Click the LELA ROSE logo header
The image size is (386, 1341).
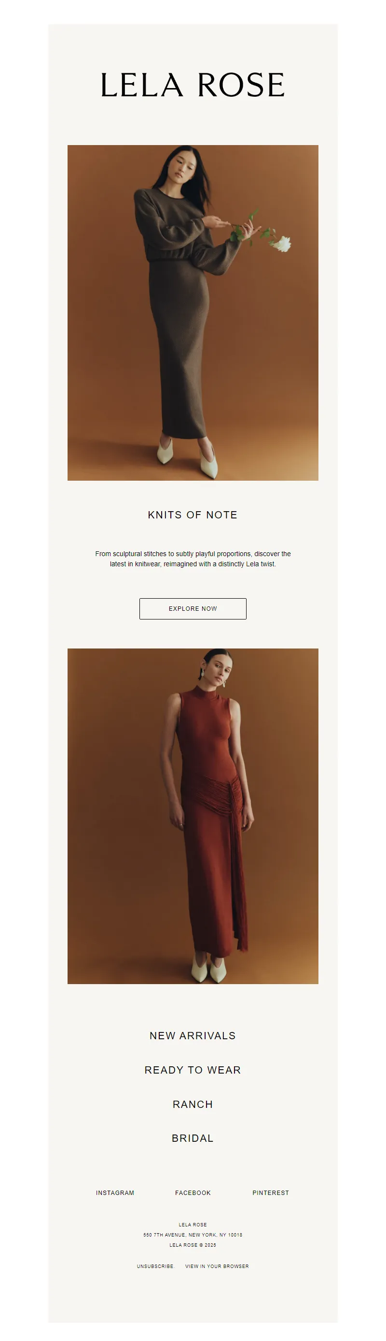193,85
